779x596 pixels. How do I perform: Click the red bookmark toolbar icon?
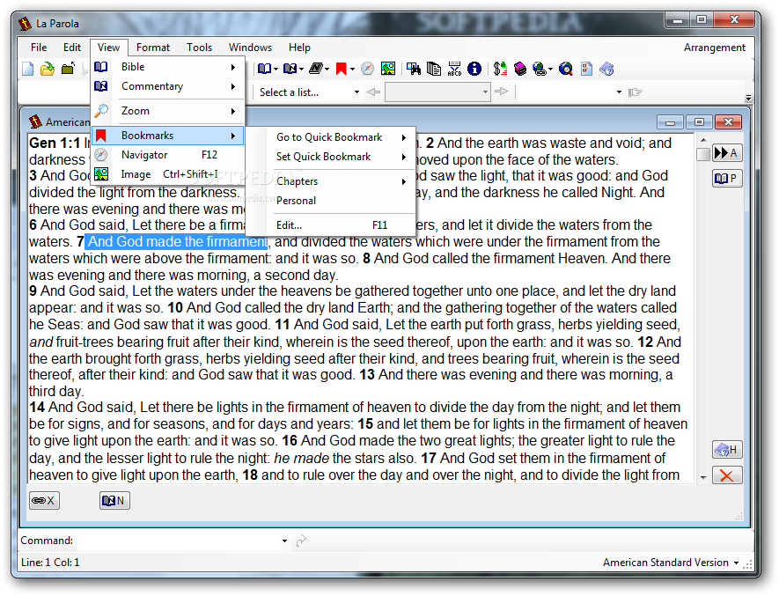click(x=341, y=69)
